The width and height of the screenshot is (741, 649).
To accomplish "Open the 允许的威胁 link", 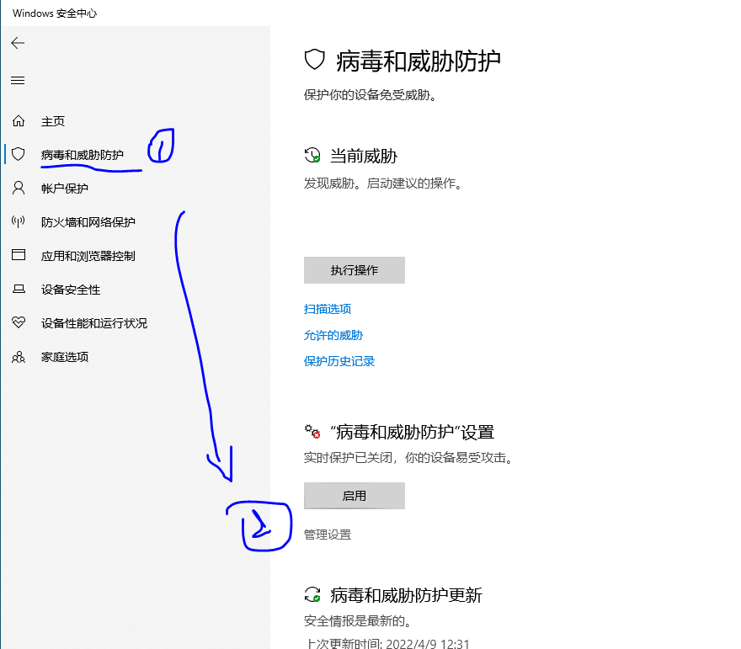I will 333,335.
